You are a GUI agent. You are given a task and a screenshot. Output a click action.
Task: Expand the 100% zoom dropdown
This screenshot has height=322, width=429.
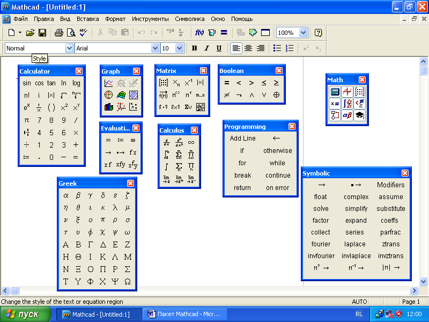(303, 33)
